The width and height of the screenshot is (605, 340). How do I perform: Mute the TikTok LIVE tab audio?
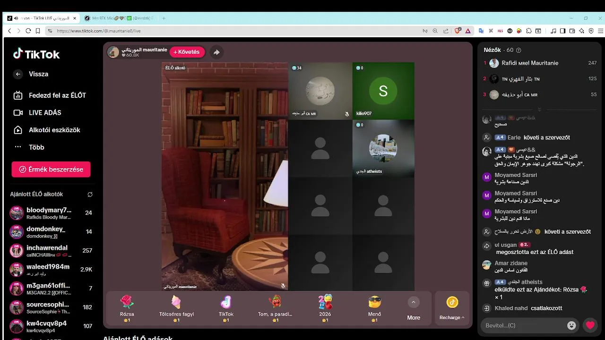16,18
